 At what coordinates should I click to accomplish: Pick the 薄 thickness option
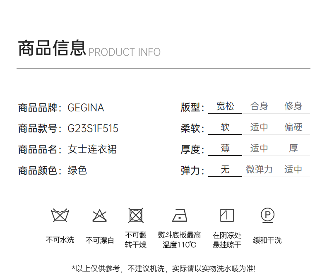tap(225, 148)
